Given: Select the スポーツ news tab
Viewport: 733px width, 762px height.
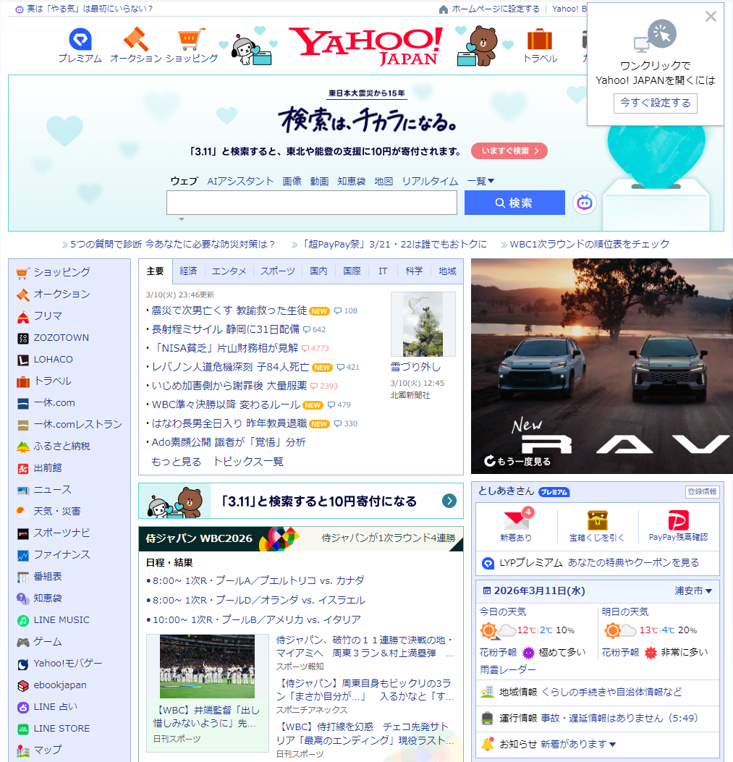Looking at the screenshot, I should pos(278,271).
